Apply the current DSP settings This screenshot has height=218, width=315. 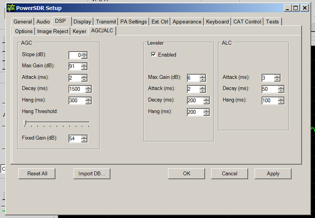273,173
